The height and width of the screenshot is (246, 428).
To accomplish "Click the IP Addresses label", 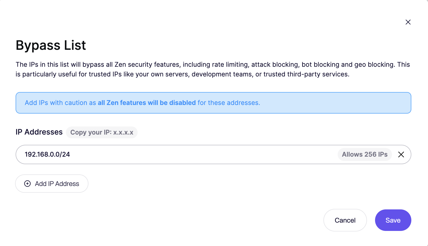I will (39, 132).
